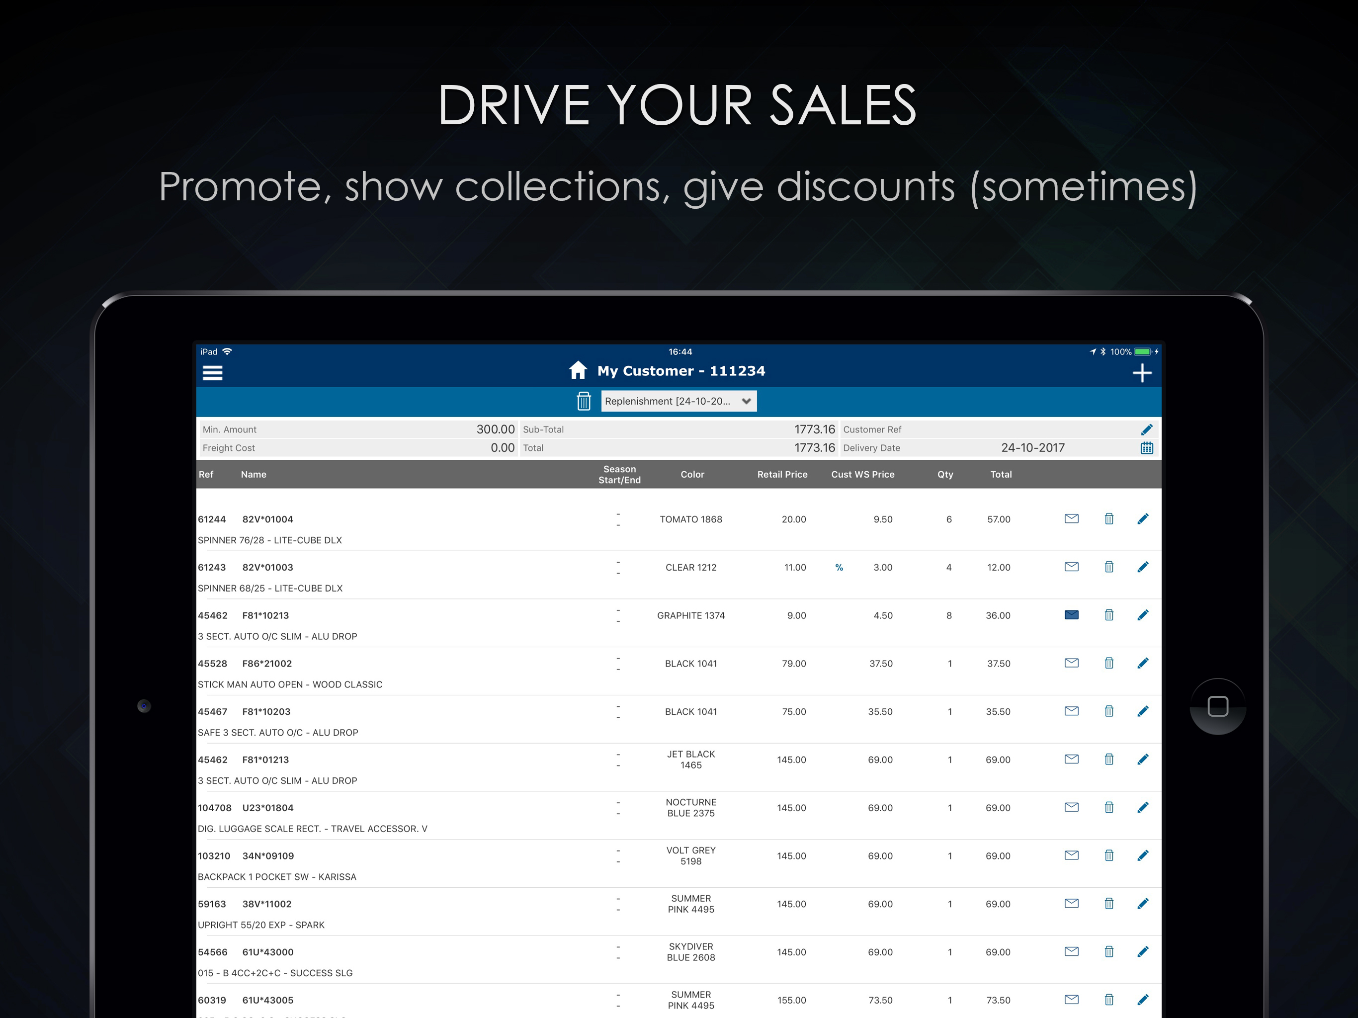1358x1018 pixels.
Task: Edit line item 61244 with pencil
Action: (1142, 519)
